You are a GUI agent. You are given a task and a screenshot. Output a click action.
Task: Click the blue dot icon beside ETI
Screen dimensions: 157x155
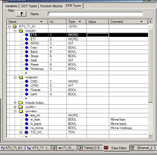pos(27,39)
